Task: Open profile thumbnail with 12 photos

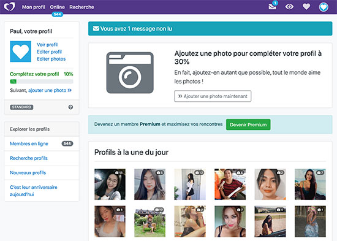Action: point(190,185)
